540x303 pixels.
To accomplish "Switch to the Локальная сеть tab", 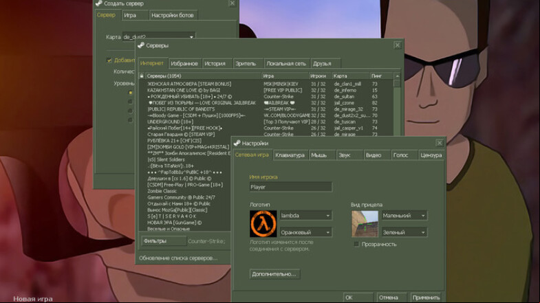I will (x=286, y=64).
